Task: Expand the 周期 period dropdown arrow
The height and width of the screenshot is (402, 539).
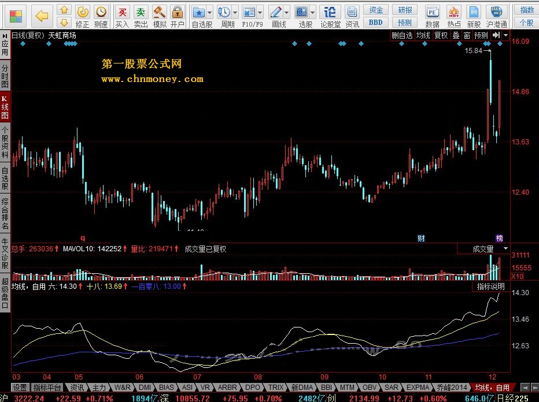Action: coord(235,13)
